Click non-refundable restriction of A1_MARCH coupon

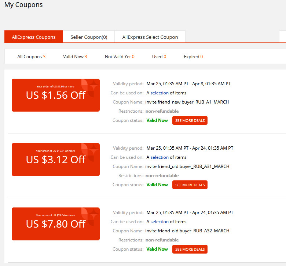[162, 111]
